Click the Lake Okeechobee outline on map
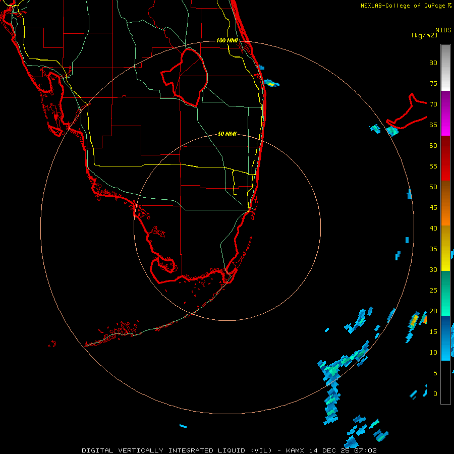 (x=185, y=78)
